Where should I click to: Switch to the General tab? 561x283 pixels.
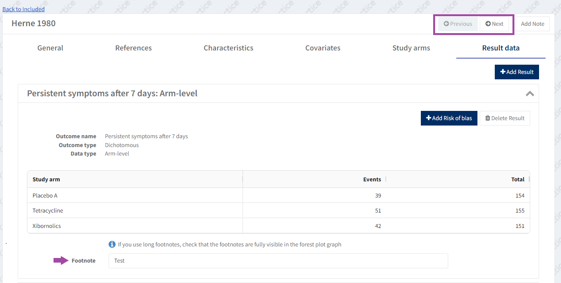tap(50, 48)
